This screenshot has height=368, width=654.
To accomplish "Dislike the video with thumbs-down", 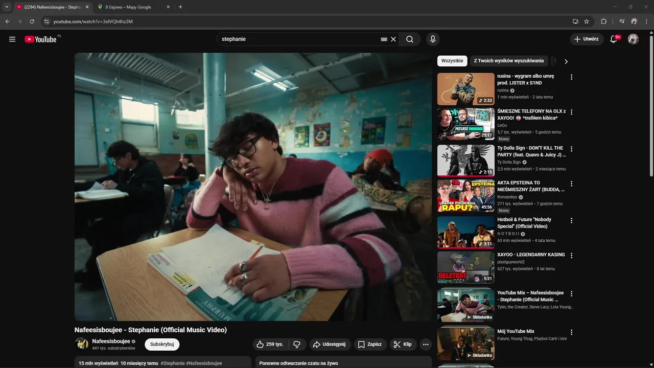I will click(296, 344).
